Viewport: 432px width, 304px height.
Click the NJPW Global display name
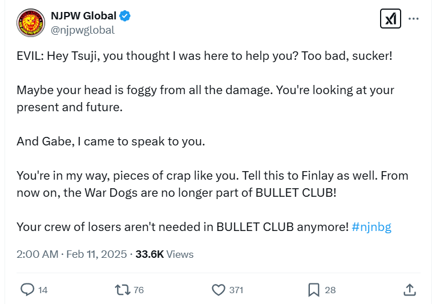tap(82, 16)
